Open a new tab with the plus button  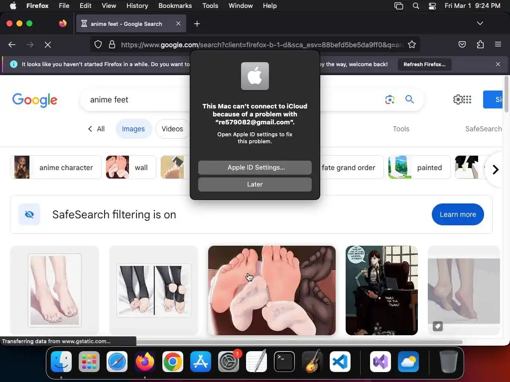[197, 24]
